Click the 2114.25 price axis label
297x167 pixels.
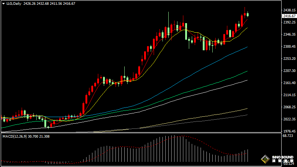tap(289, 95)
